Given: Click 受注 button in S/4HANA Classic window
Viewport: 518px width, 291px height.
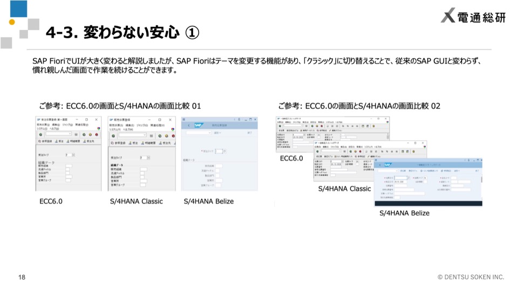Looking at the screenshot, I should point(133,143).
